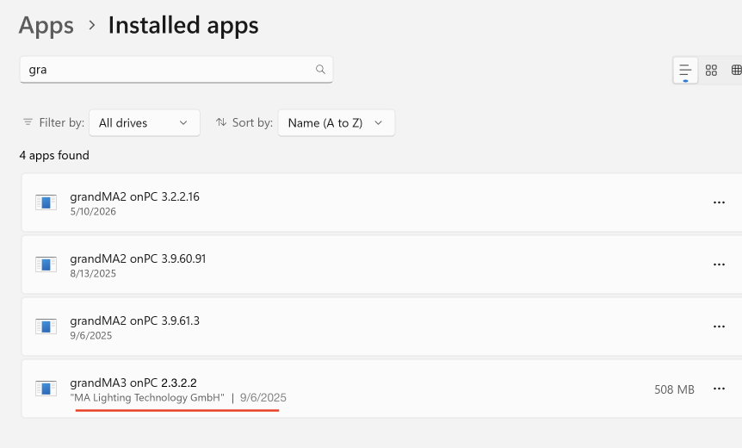Click the search magnifier icon in search box
Image resolution: width=742 pixels, height=448 pixels.
tap(320, 70)
